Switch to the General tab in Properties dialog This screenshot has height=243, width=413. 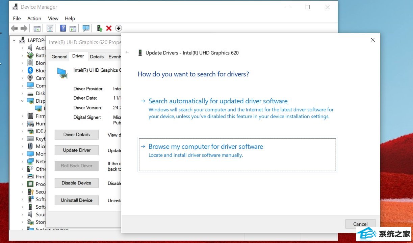coord(59,57)
